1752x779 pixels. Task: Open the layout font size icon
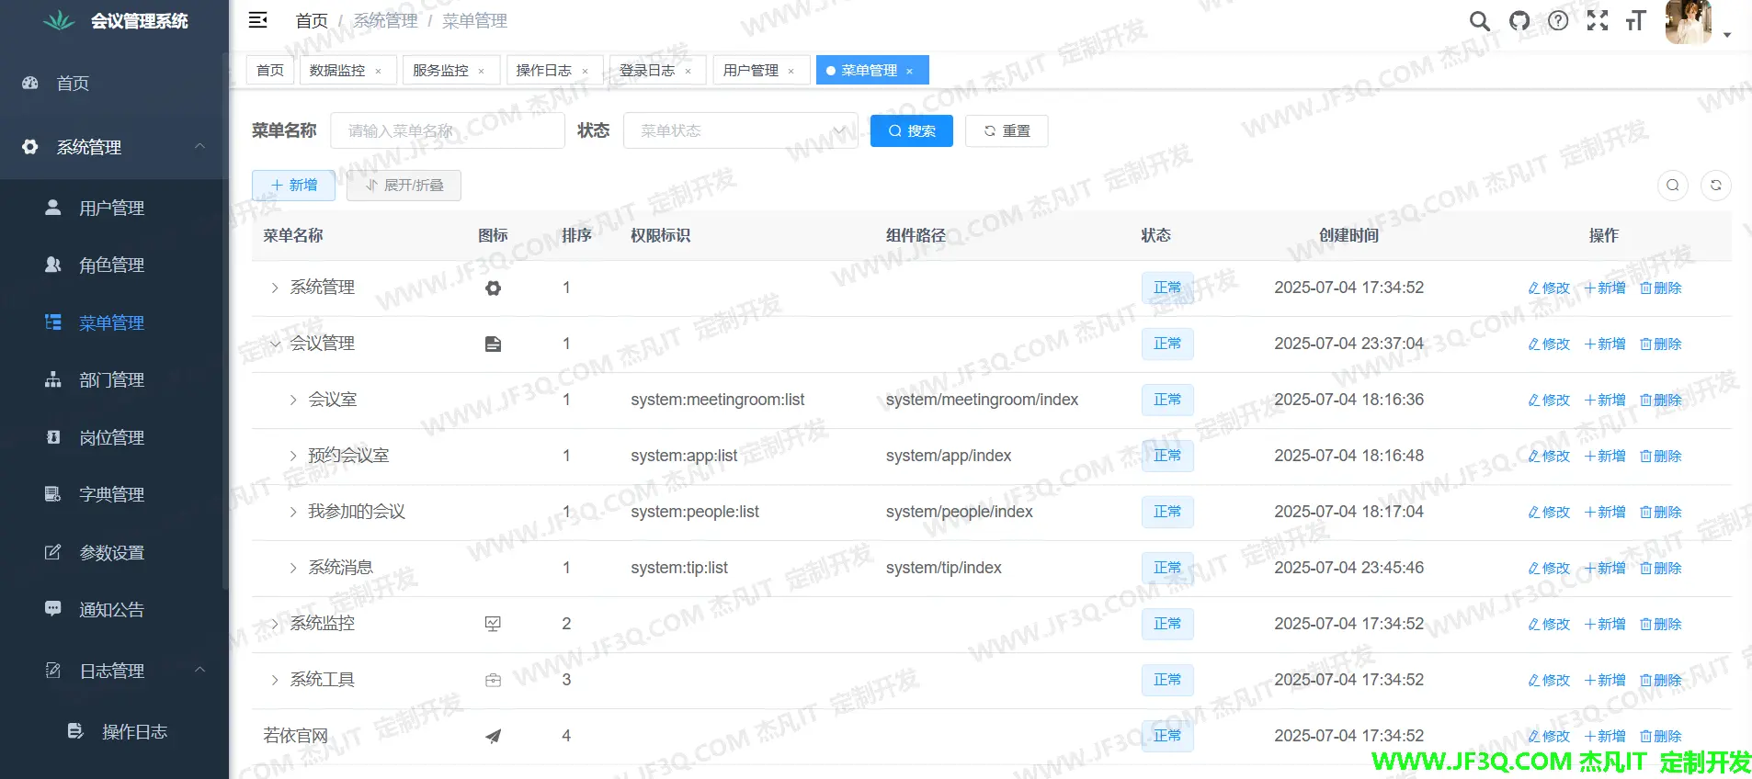point(1635,21)
